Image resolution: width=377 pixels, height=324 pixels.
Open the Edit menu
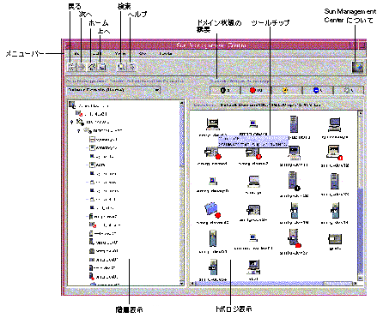click(x=97, y=53)
